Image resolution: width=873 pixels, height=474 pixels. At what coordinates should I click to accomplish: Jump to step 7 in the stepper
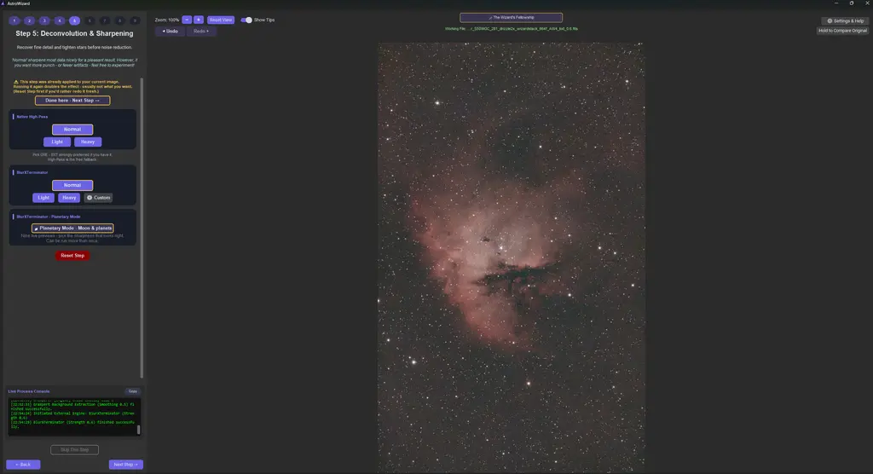coord(105,20)
